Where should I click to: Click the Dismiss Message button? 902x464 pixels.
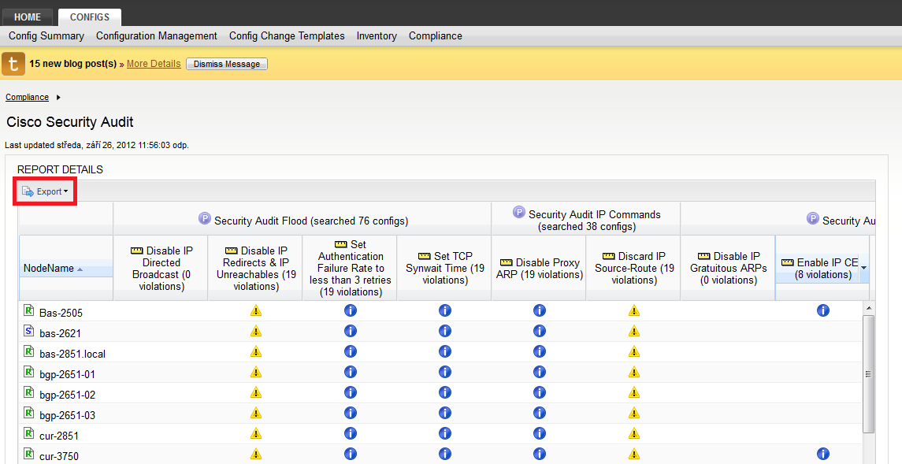coord(227,64)
